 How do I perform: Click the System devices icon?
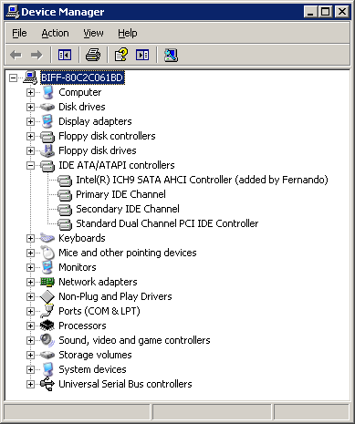[47, 369]
